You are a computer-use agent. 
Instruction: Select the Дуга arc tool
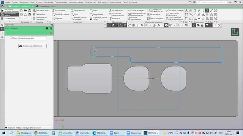click(74, 14)
